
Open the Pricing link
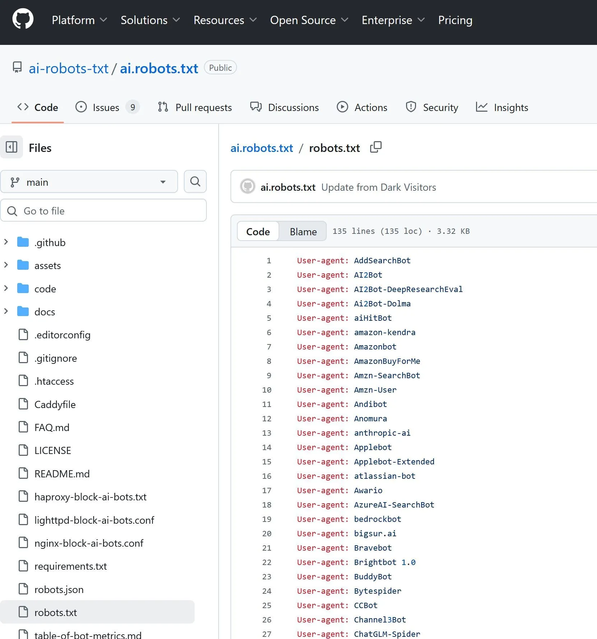pyautogui.click(x=455, y=20)
